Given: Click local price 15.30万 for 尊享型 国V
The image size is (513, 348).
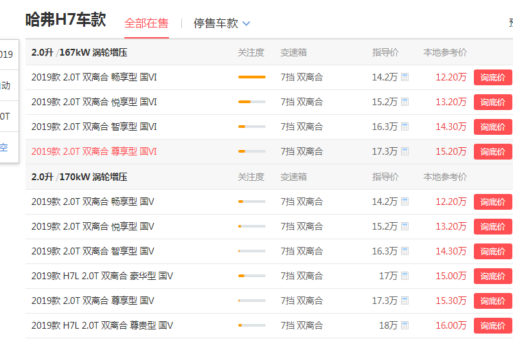Looking at the screenshot, I should pos(451,301).
